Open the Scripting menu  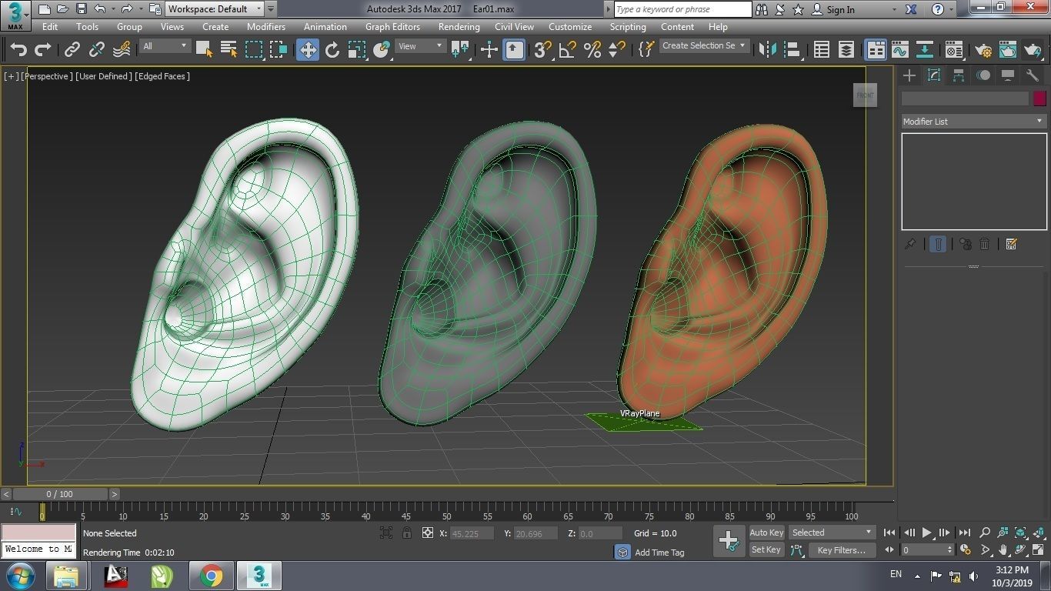click(x=628, y=26)
